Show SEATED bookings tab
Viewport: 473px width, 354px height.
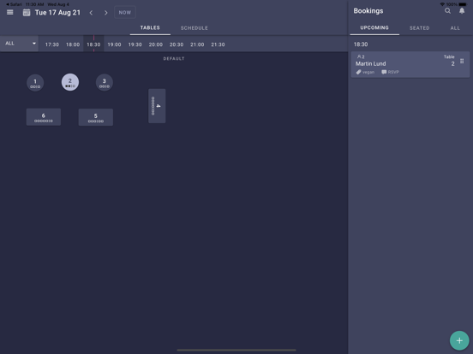[419, 28]
